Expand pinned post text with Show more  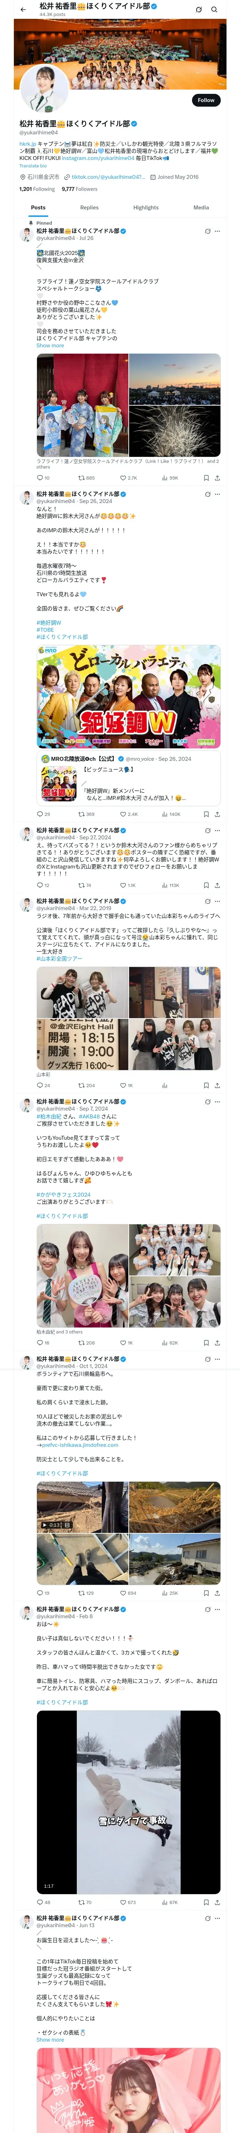point(50,345)
